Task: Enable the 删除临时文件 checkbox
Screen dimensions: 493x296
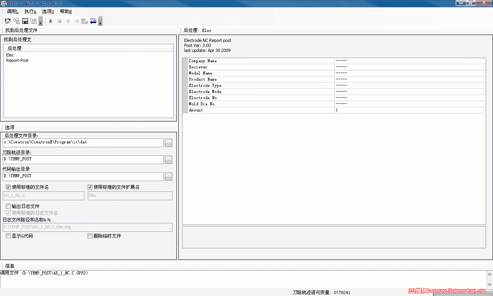Action: [90, 236]
